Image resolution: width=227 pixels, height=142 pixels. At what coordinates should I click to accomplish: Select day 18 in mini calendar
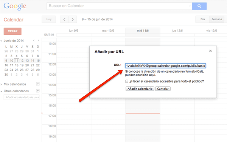pos(17,65)
